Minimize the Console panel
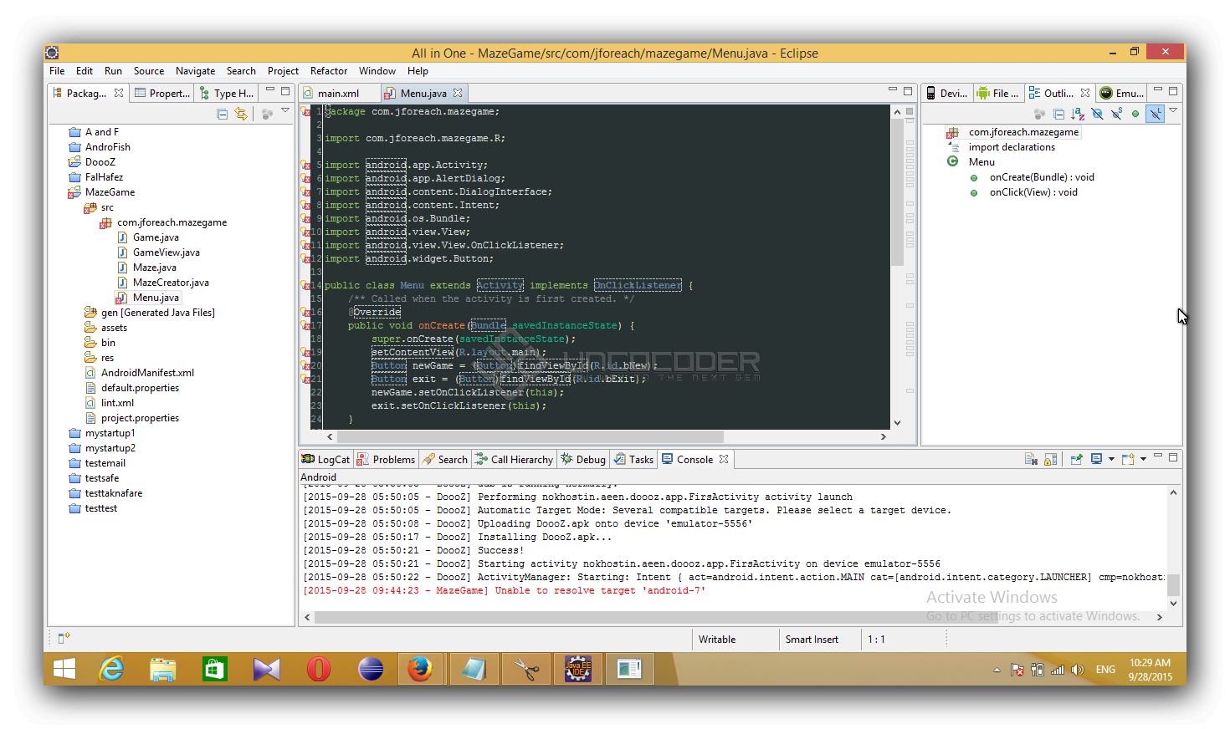 click(x=1158, y=456)
